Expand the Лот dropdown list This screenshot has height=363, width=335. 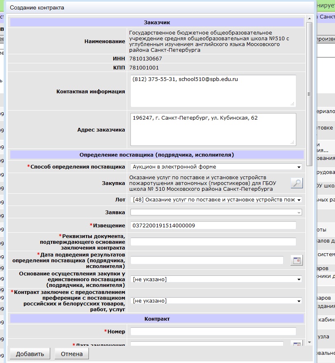(x=216, y=199)
